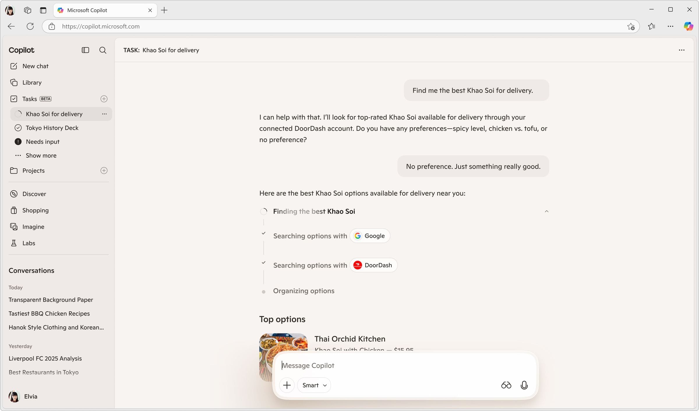
Task: Open Hanok Style Clothing conversation
Action: coord(56,327)
